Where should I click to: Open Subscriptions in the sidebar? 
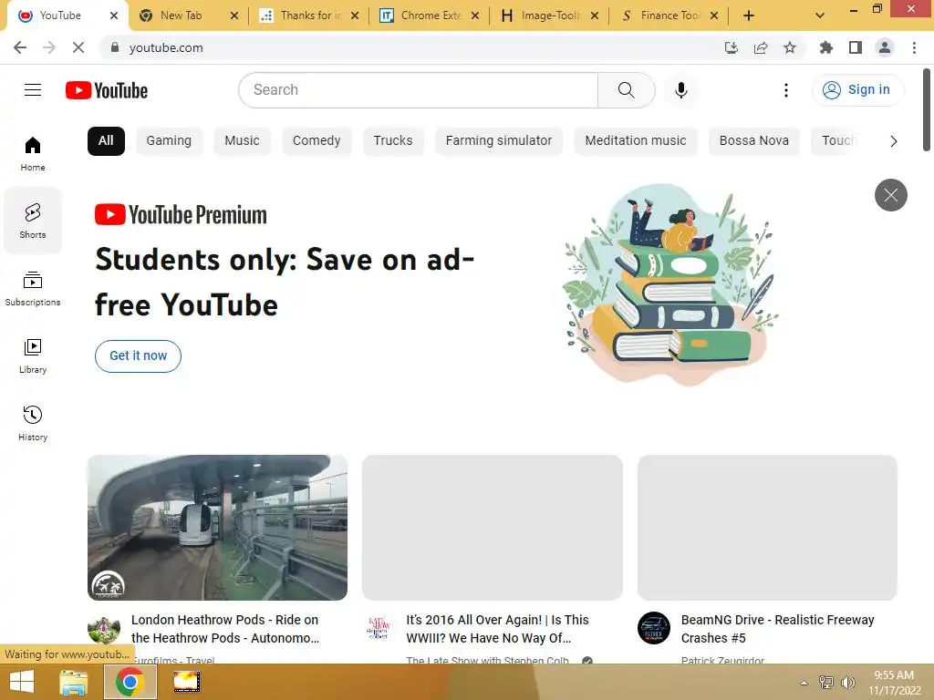[x=33, y=288]
